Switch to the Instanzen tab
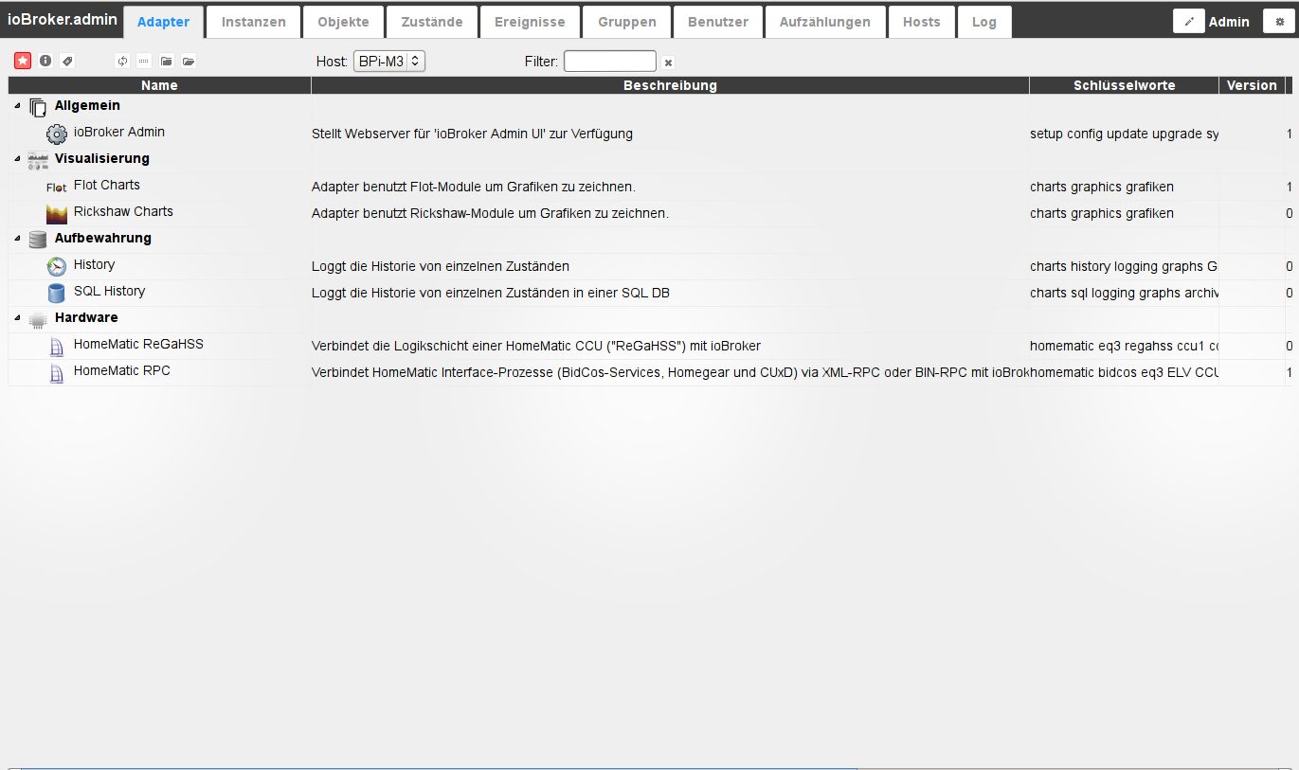 [x=254, y=22]
